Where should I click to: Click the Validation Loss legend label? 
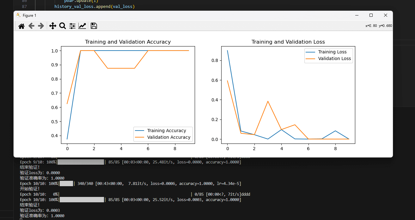click(334, 58)
